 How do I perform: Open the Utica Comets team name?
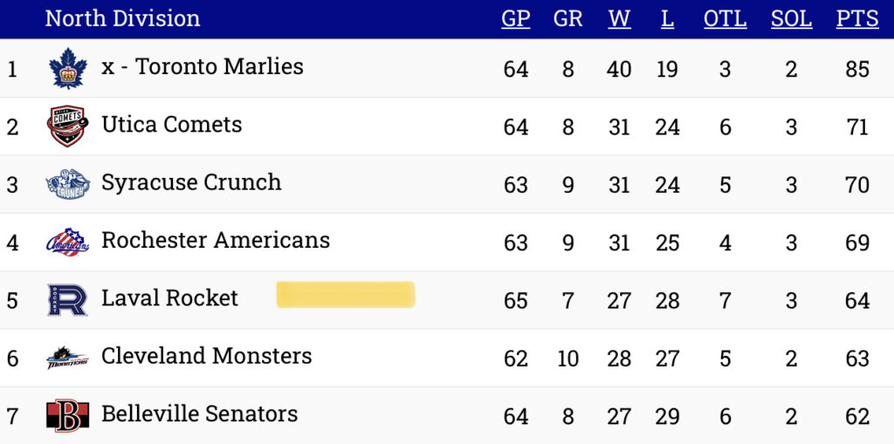(172, 124)
